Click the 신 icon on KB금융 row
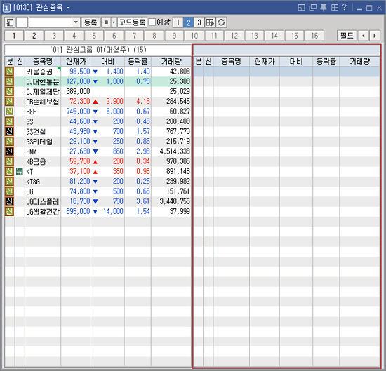The width and height of the screenshot is (386, 371). click(x=9, y=161)
